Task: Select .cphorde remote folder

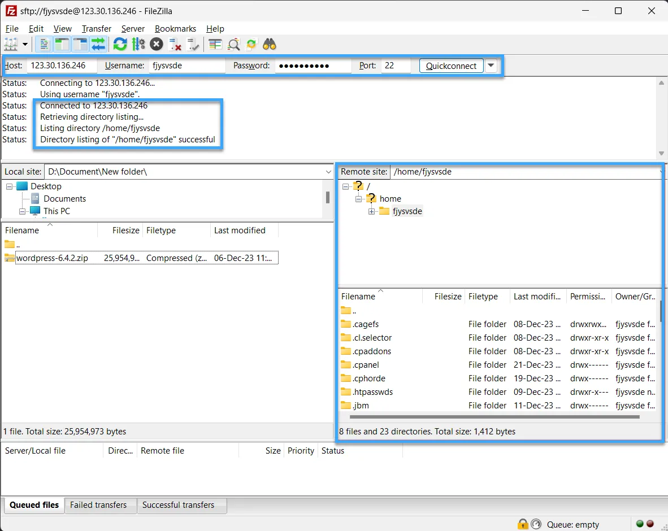Action: 369,378
